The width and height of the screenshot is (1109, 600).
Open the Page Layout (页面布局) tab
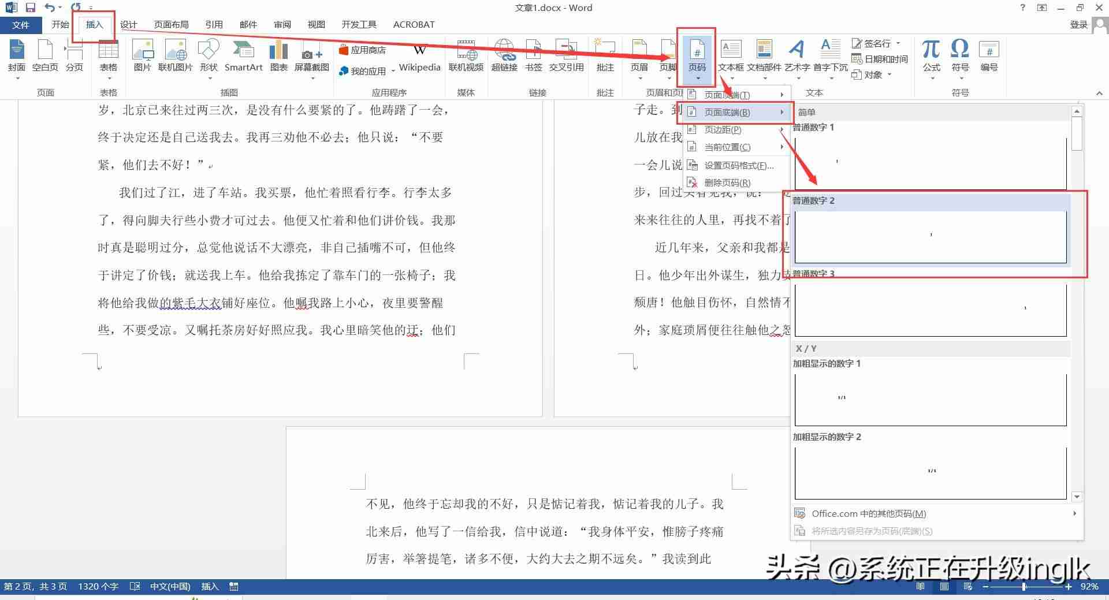(x=171, y=24)
